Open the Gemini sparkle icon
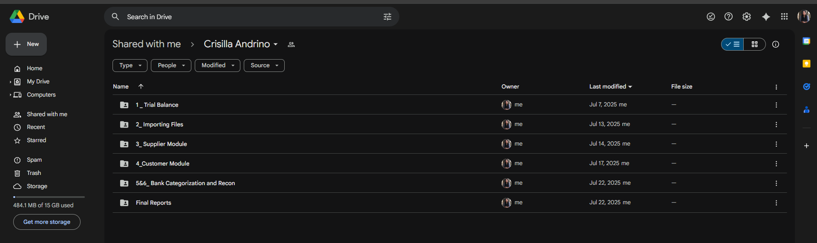 [x=766, y=17]
